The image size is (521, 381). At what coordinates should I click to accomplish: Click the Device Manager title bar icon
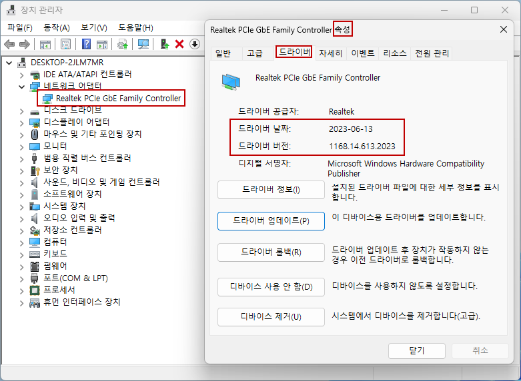(11, 10)
